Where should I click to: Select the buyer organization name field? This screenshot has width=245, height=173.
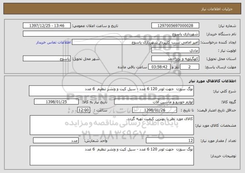111,34
